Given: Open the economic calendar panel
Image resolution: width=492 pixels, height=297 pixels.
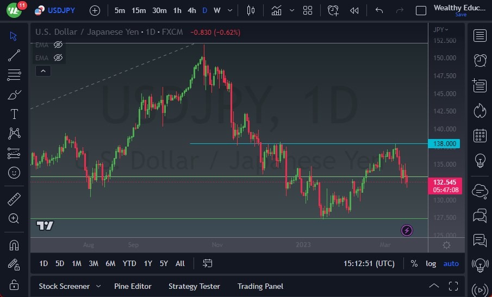Looking at the screenshot, I should point(479,135).
